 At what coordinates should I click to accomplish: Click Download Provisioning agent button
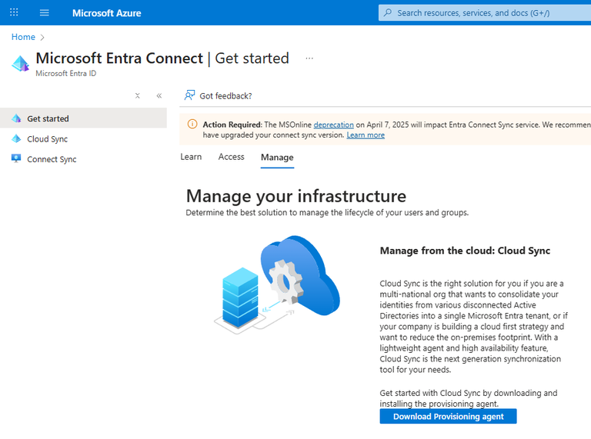click(448, 417)
